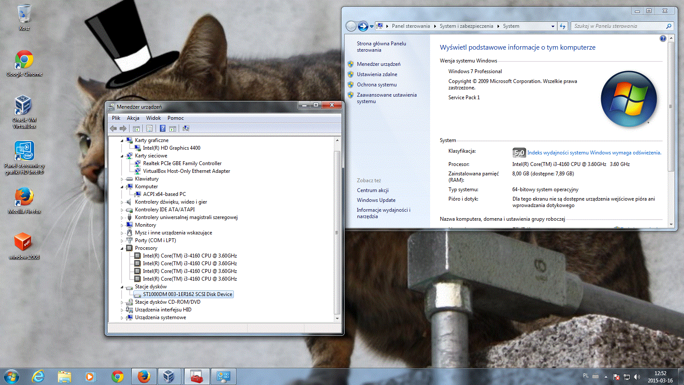Open 'Ochrona systemu' link
This screenshot has height=385, width=684.
pos(377,85)
